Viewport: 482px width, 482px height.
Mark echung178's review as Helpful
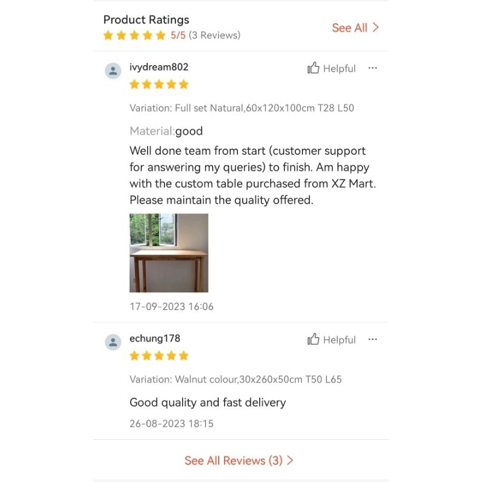coord(339,340)
